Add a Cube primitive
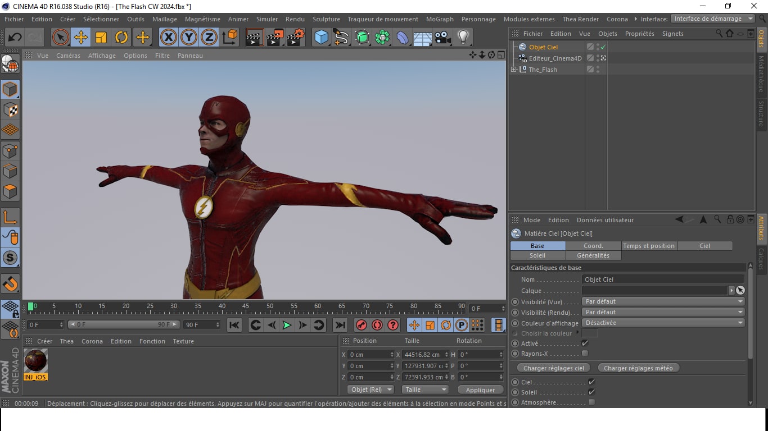The height and width of the screenshot is (431, 768). [x=322, y=38]
